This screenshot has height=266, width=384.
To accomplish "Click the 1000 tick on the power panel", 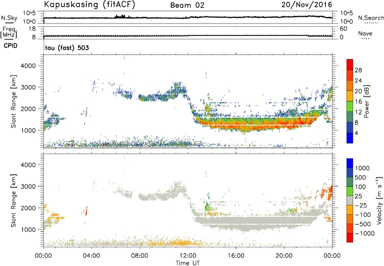I will coord(28,130).
